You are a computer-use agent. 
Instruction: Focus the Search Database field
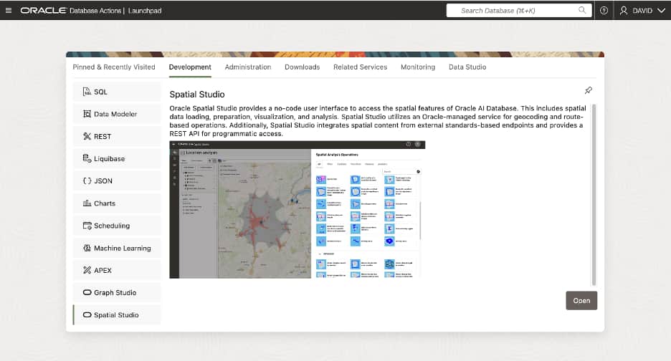tap(519, 10)
